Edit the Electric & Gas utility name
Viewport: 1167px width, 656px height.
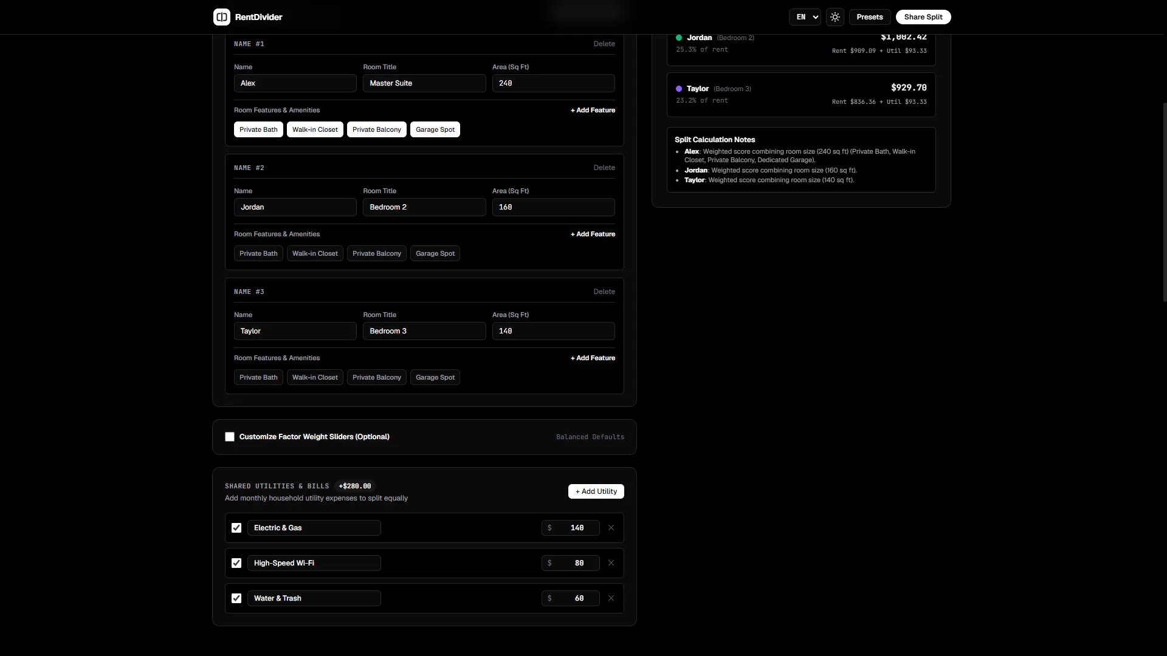(314, 528)
